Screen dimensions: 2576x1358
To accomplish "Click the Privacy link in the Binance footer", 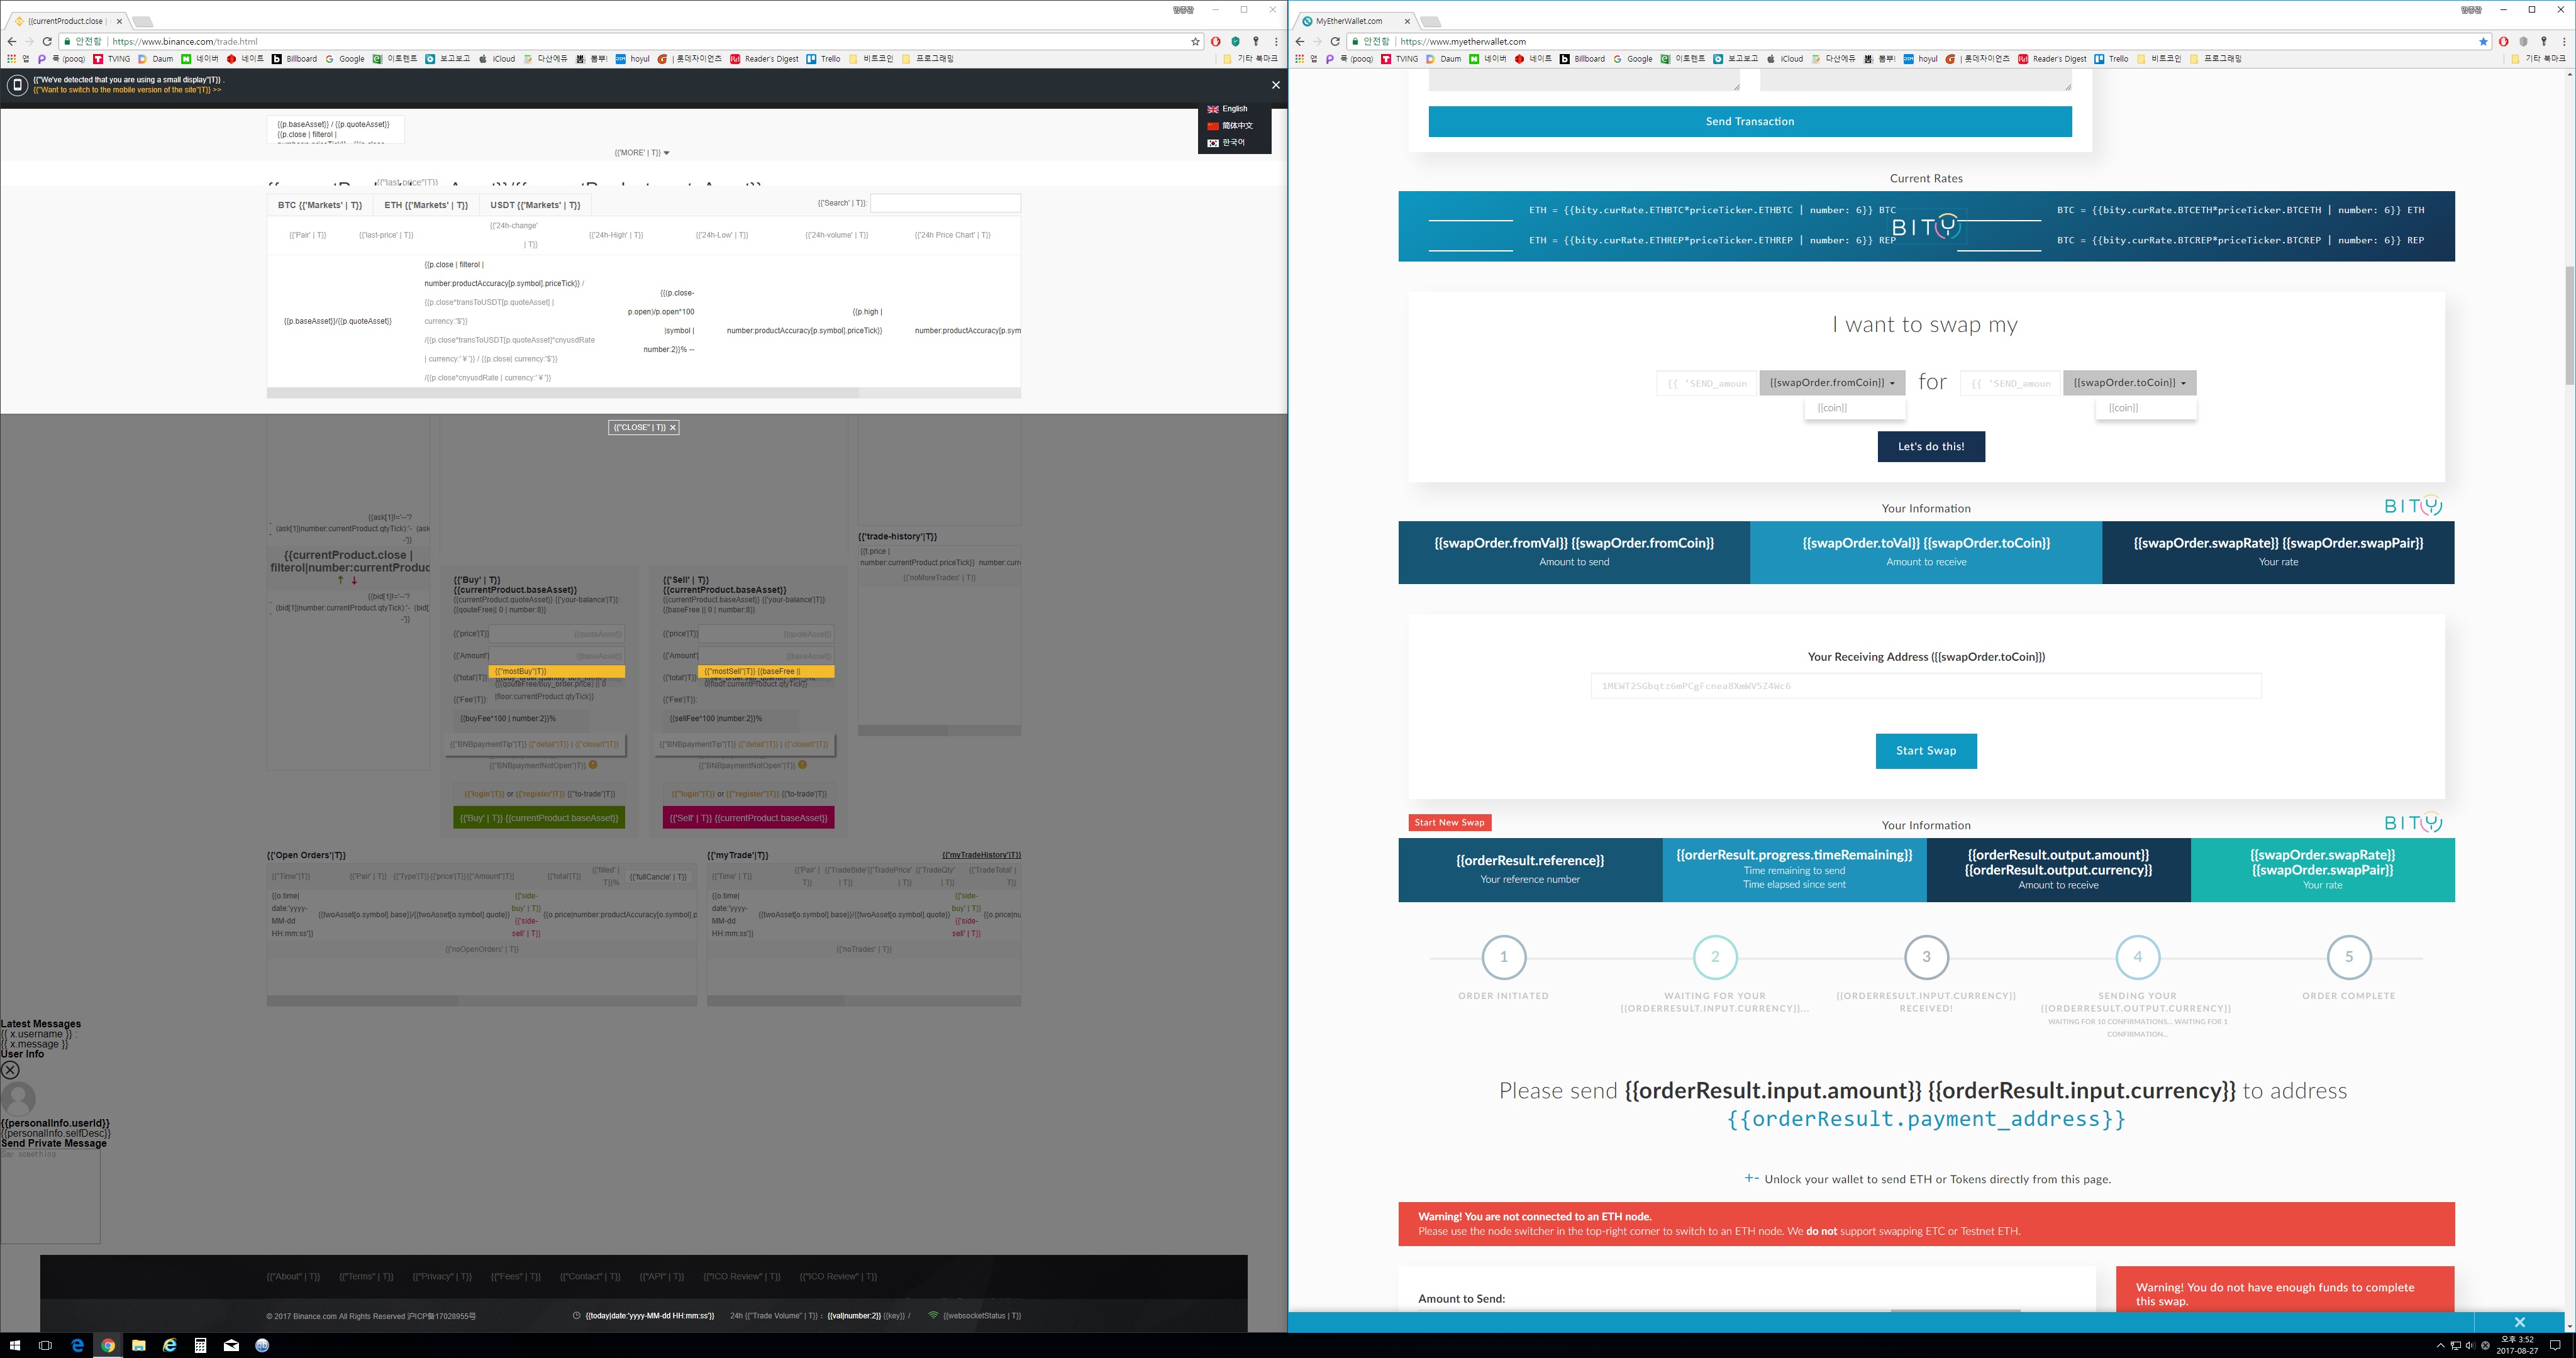I will pos(442,1277).
